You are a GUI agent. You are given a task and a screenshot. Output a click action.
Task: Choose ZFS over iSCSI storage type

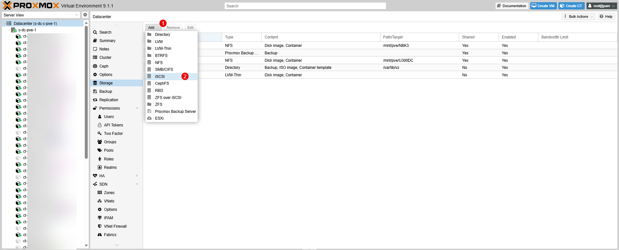point(168,98)
